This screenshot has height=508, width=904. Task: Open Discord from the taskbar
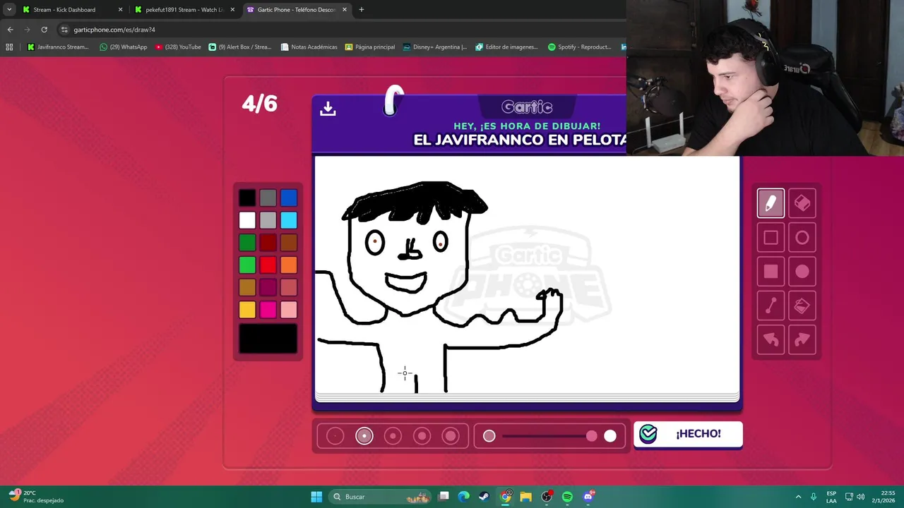588,497
